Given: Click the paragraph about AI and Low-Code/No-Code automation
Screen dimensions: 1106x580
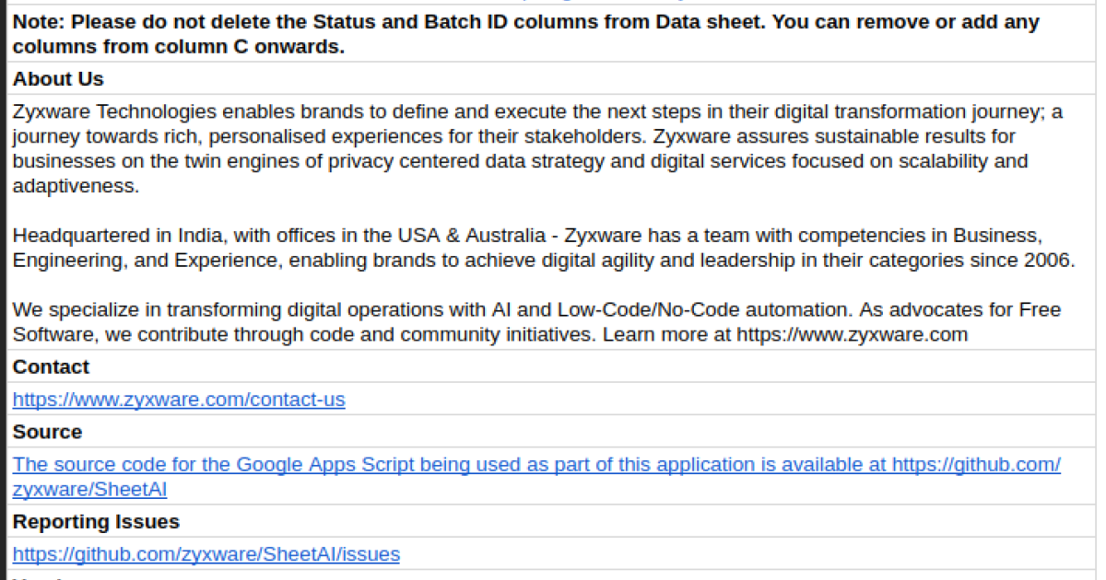Looking at the screenshot, I should click(535, 321).
